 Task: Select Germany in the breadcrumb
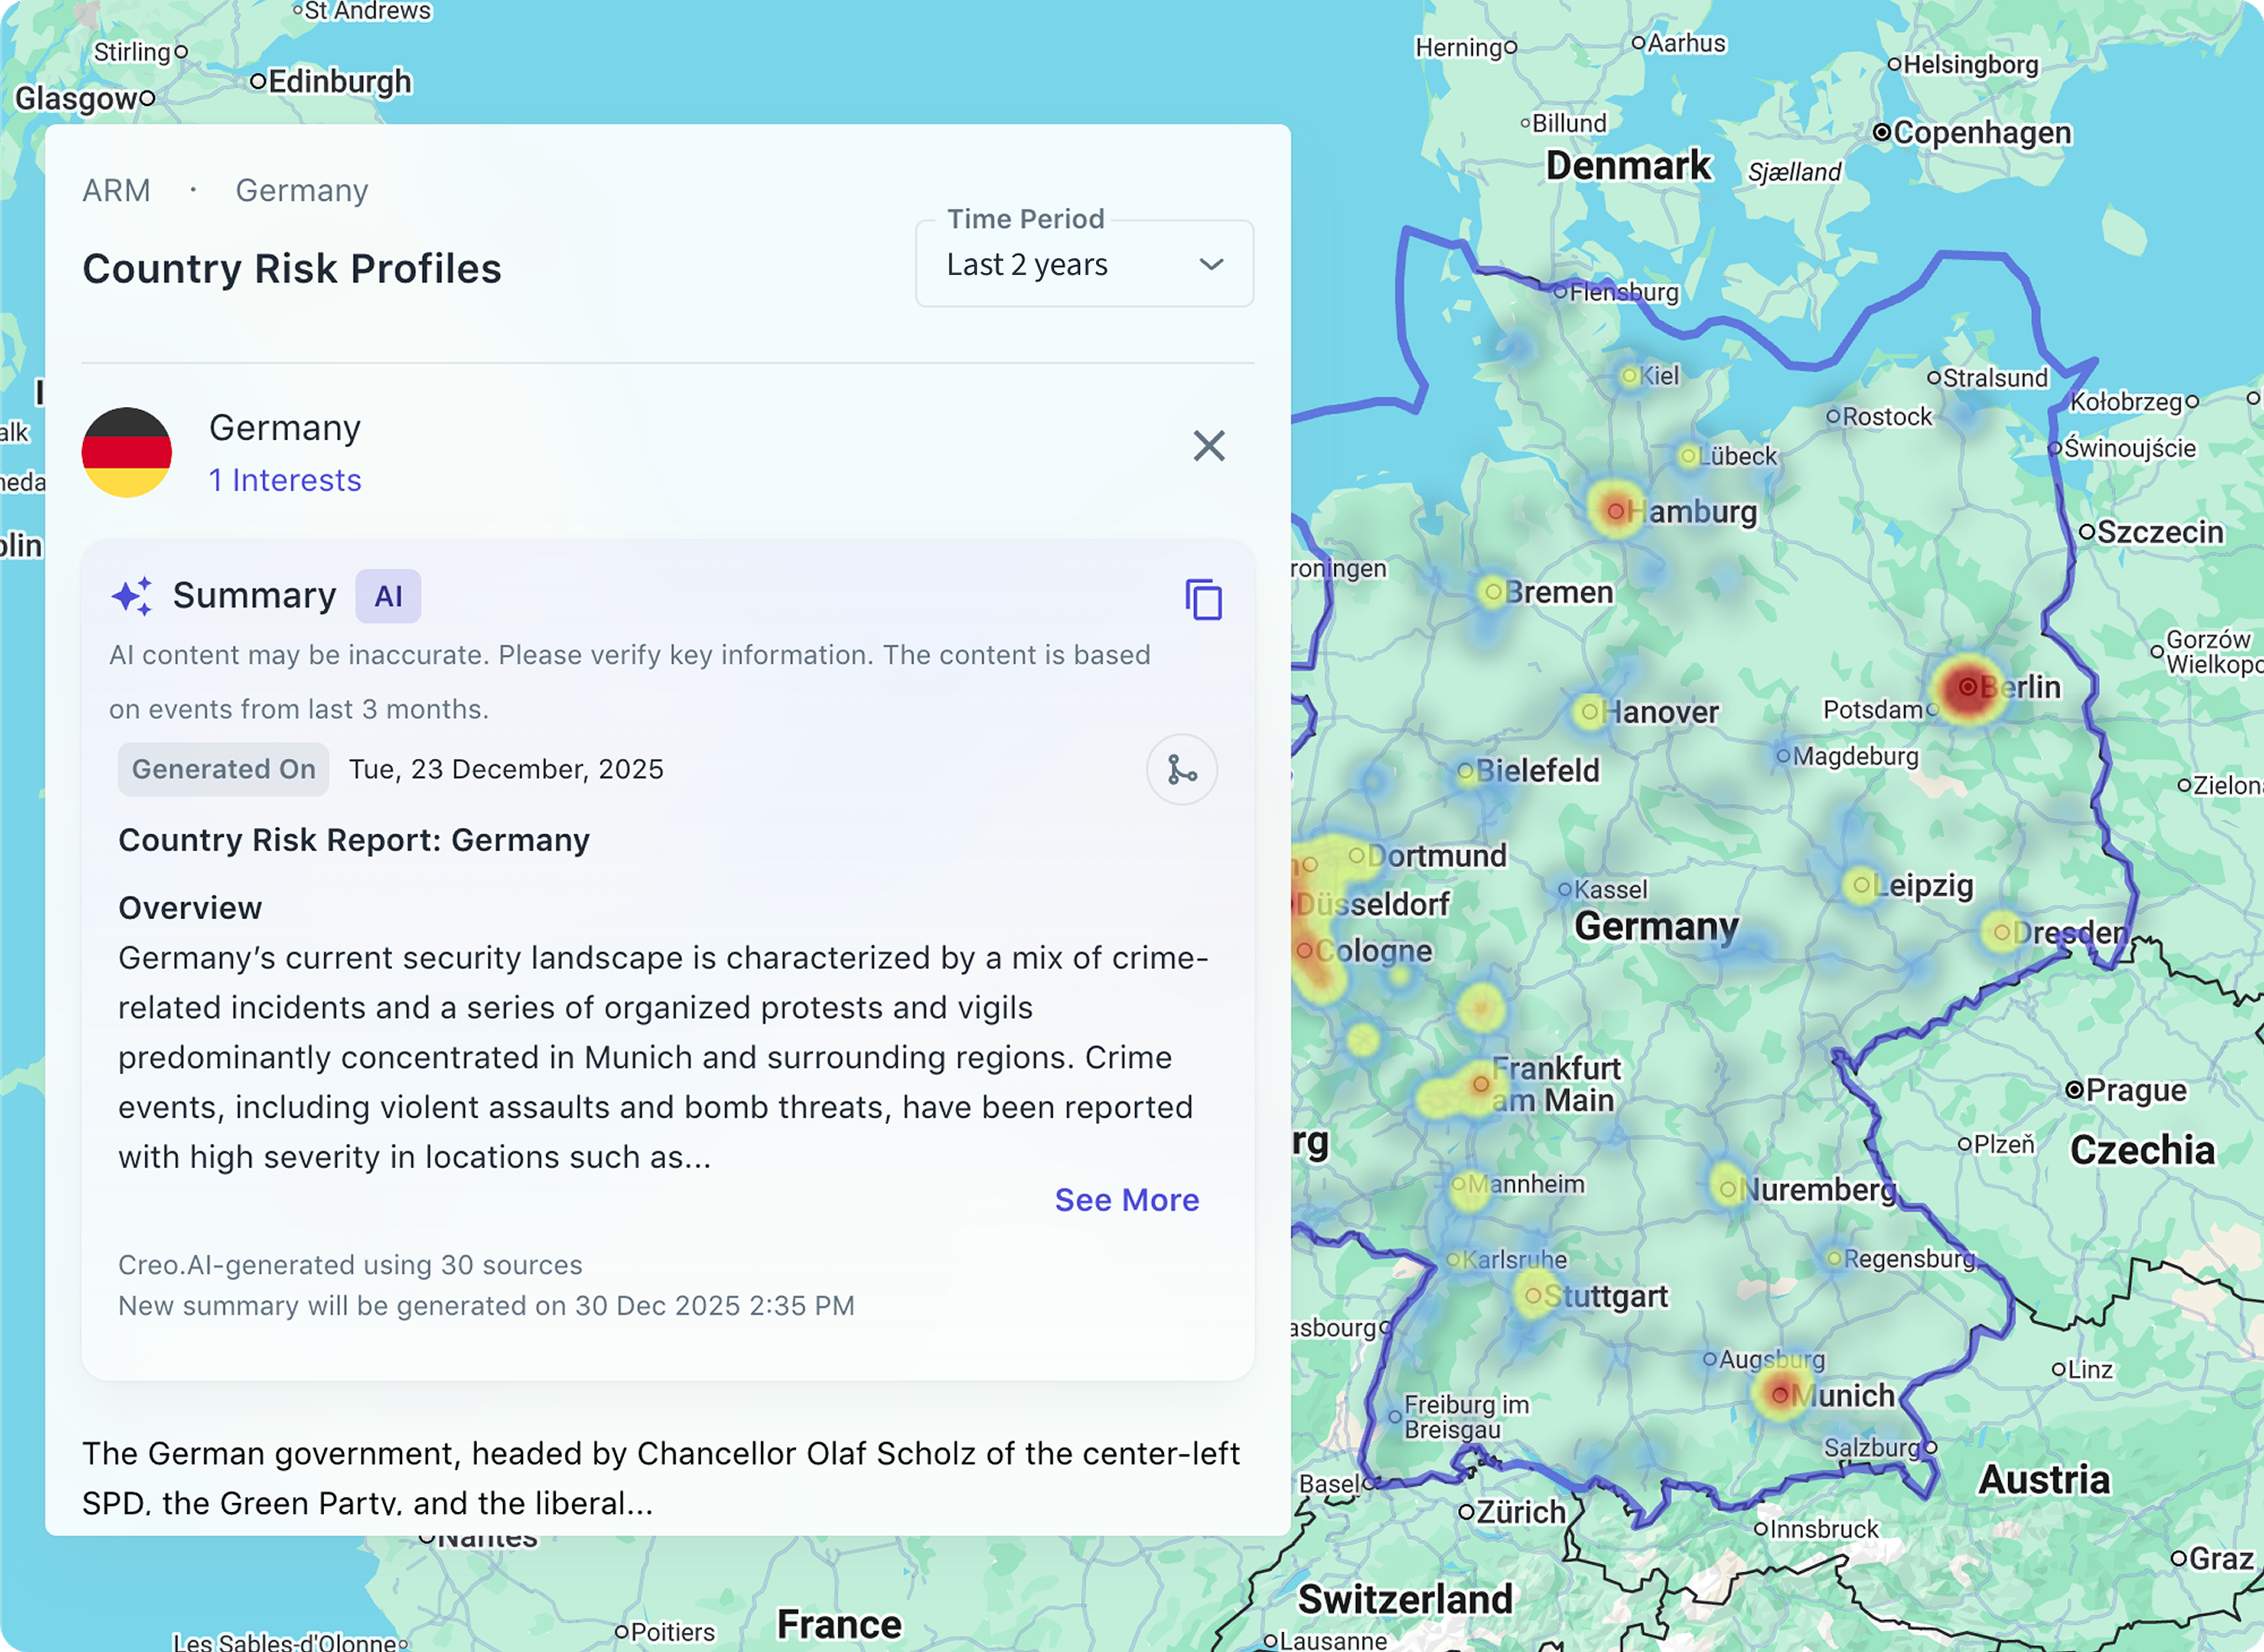click(301, 190)
